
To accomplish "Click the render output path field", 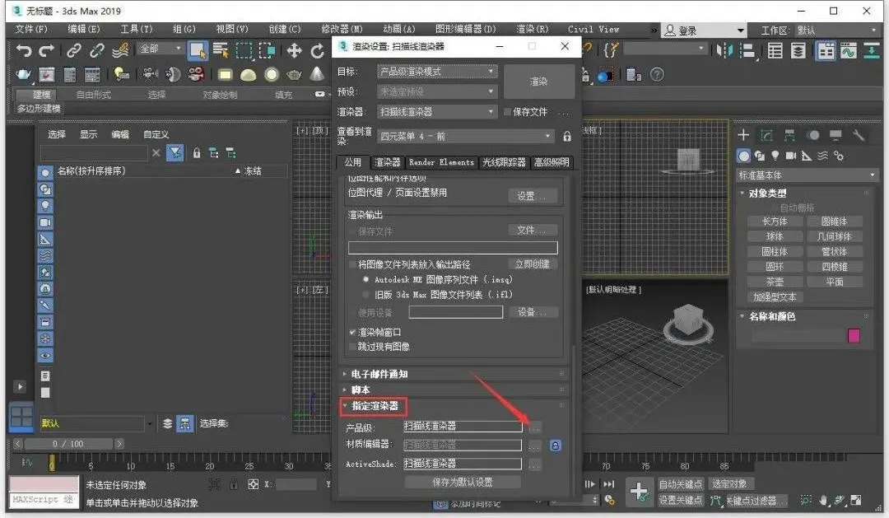I will (453, 248).
